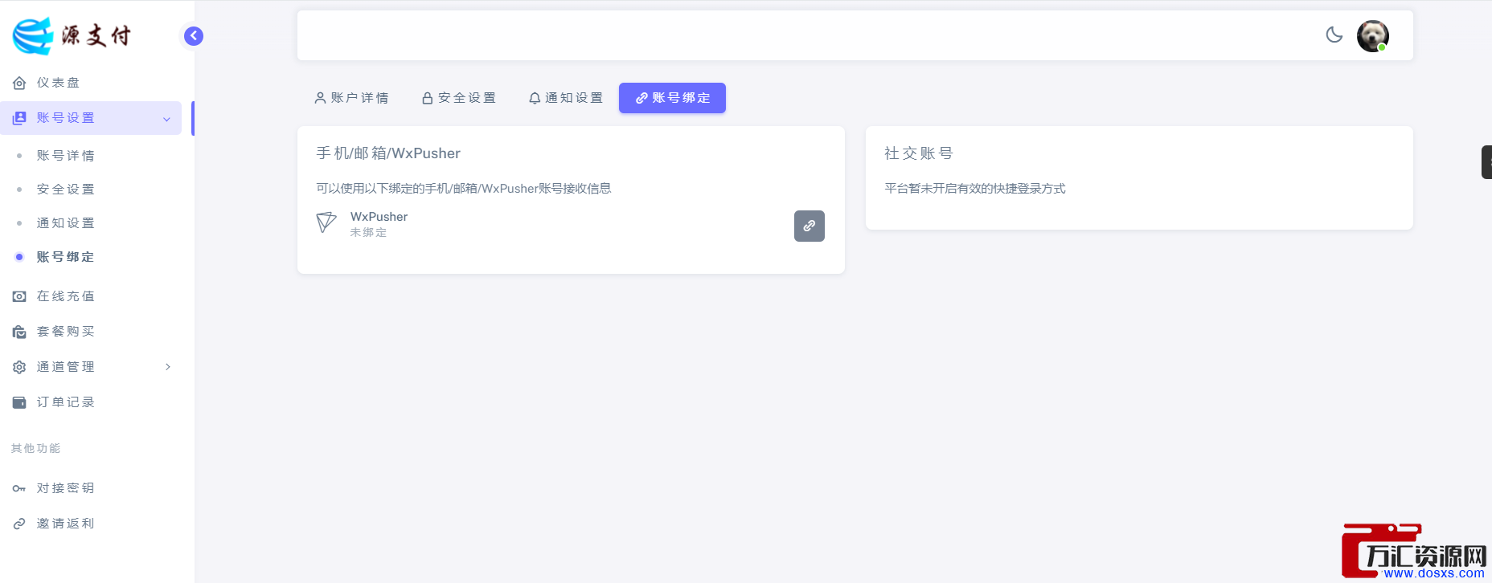Go to 在线充值 page

91,296
